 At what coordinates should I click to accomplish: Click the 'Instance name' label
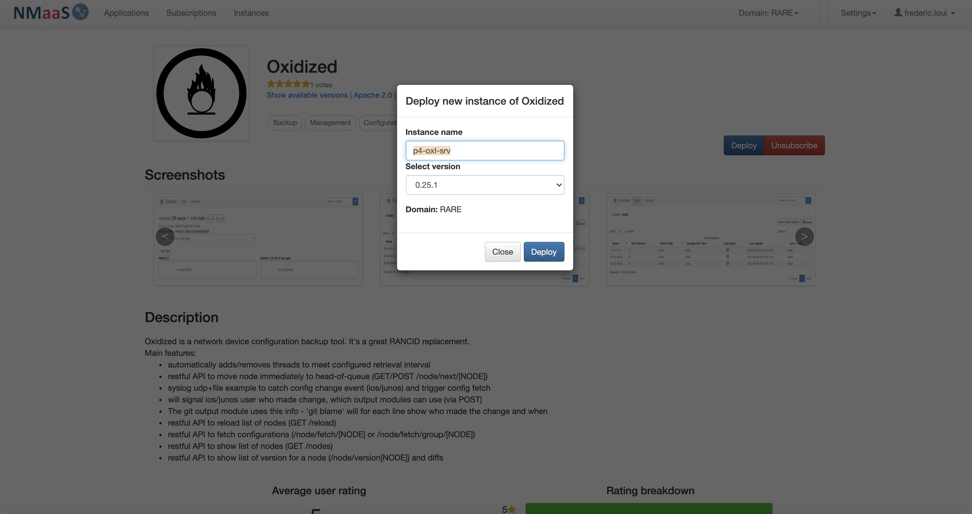(x=434, y=132)
